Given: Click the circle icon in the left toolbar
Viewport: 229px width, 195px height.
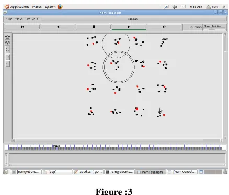Looking at the screenshot, I should (7, 57).
